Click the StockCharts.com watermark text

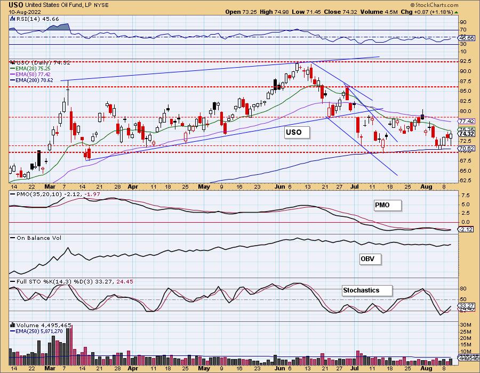click(434, 5)
